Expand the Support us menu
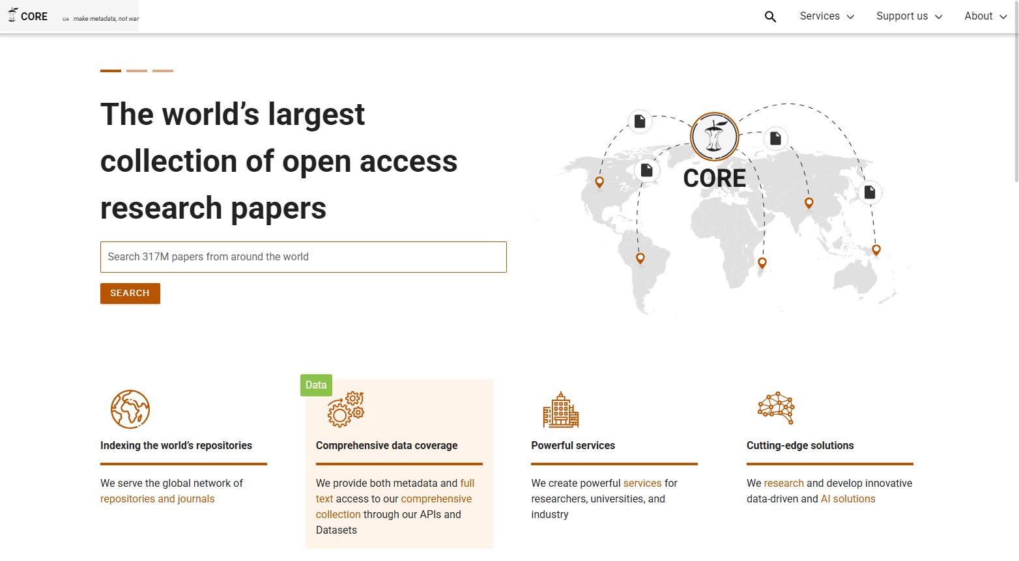 (910, 16)
